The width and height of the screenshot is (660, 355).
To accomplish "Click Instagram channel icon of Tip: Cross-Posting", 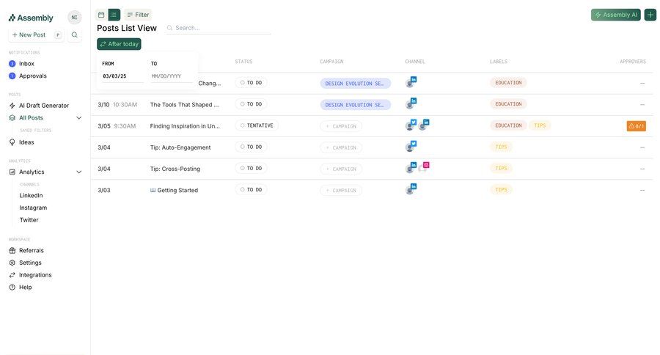I will (x=424, y=168).
